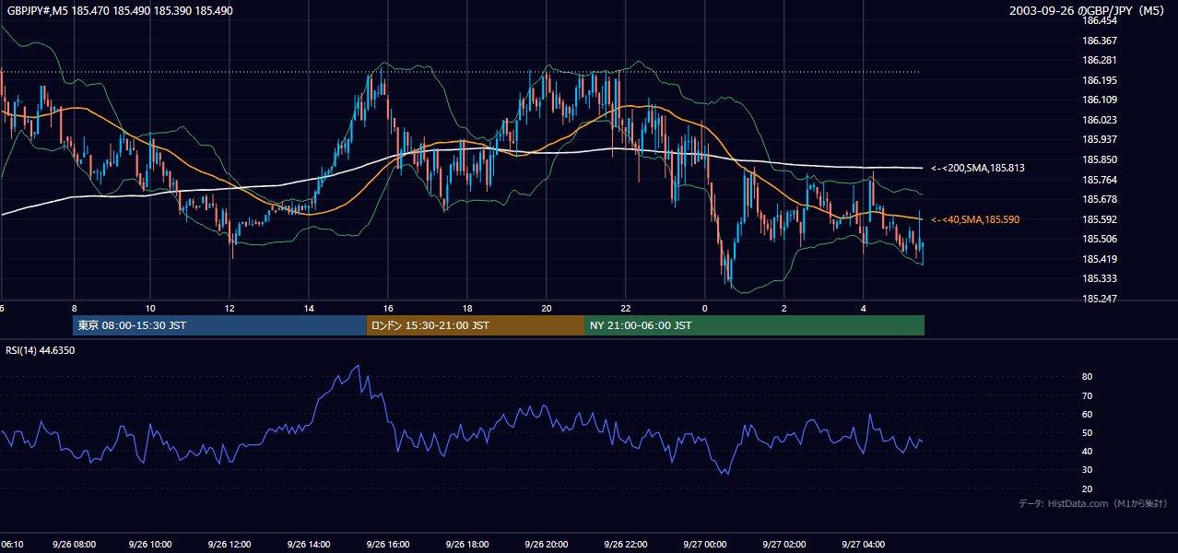Click price level 185.764 on the axis

[x=1099, y=180]
